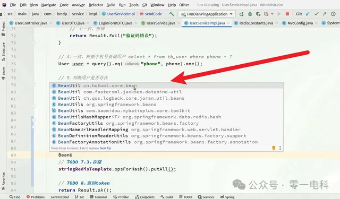This screenshot has width=340, height=199.
Task: Open the Git menu
Action: coord(144,5)
